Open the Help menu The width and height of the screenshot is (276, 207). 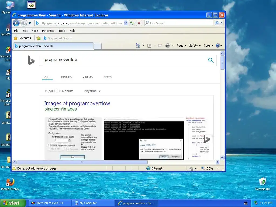pos(72,31)
